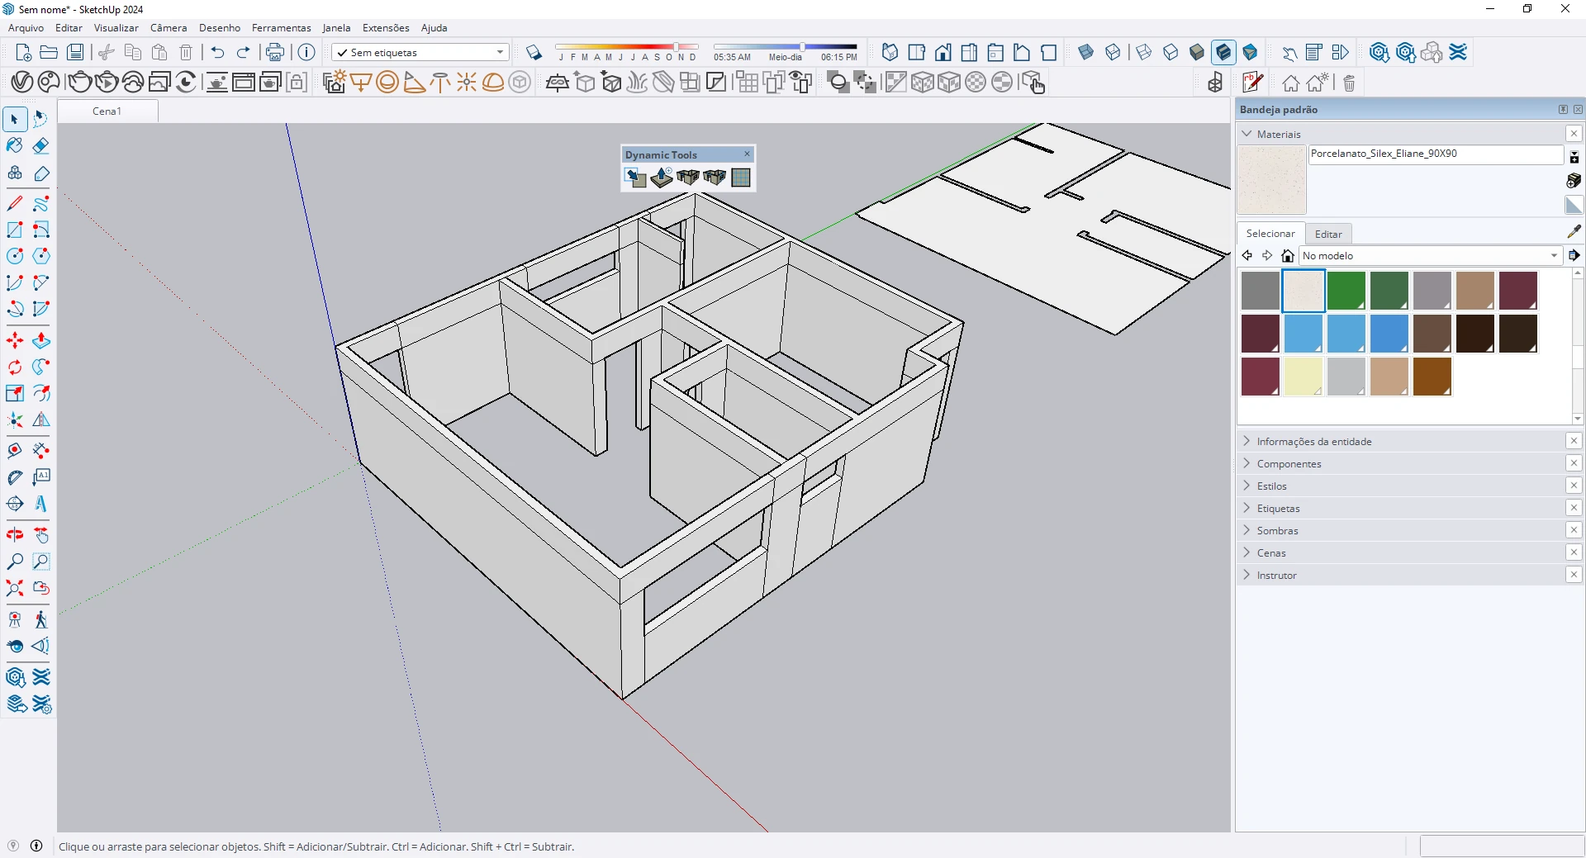
Task: Open the Ferramentas menu
Action: click(x=281, y=27)
